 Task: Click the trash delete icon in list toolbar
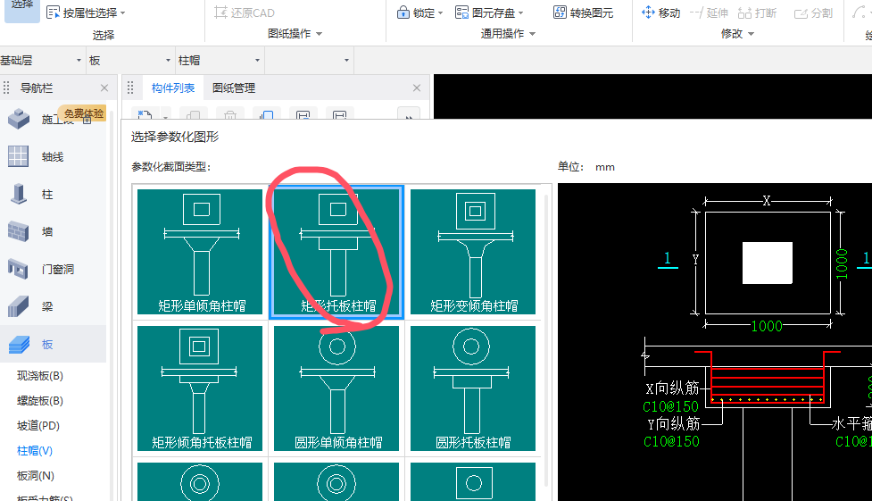230,115
